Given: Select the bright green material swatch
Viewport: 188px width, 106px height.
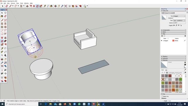Looking at the screenshot, I should point(180,79).
